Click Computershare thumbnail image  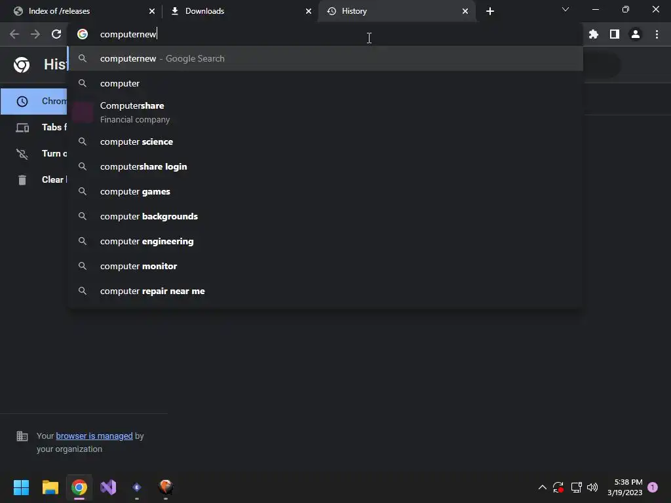point(83,113)
